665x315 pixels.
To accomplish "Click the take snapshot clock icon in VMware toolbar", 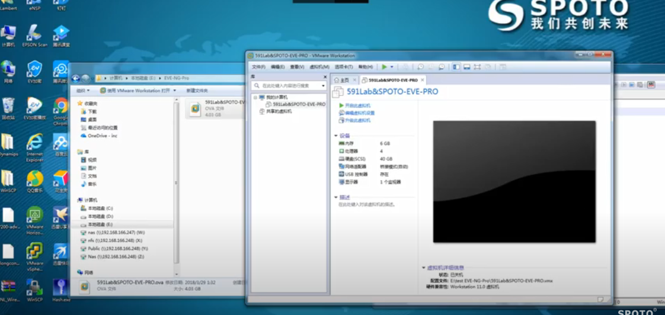I will tap(421, 67).
